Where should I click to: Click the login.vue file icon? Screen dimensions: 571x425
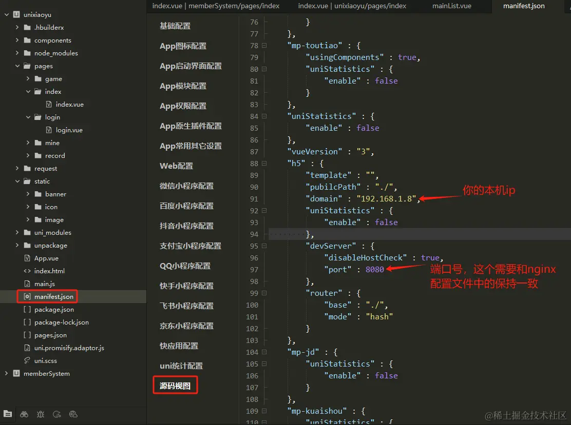(49, 130)
